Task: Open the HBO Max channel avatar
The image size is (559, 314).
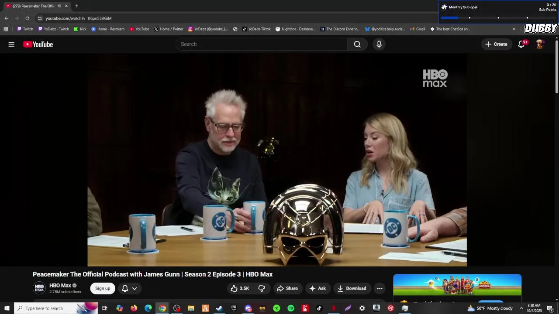Action: click(x=39, y=288)
